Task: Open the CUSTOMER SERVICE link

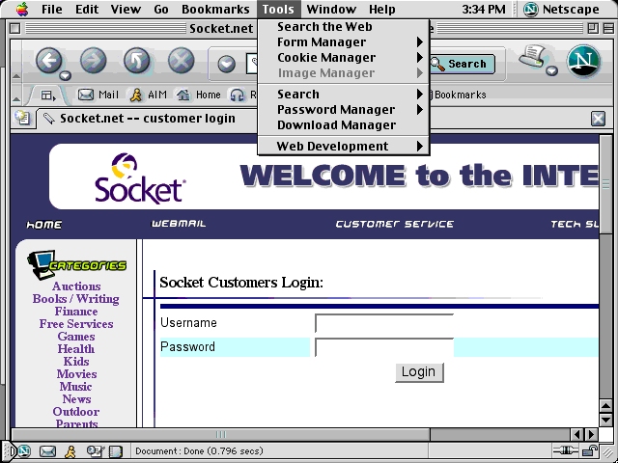Action: 395,224
